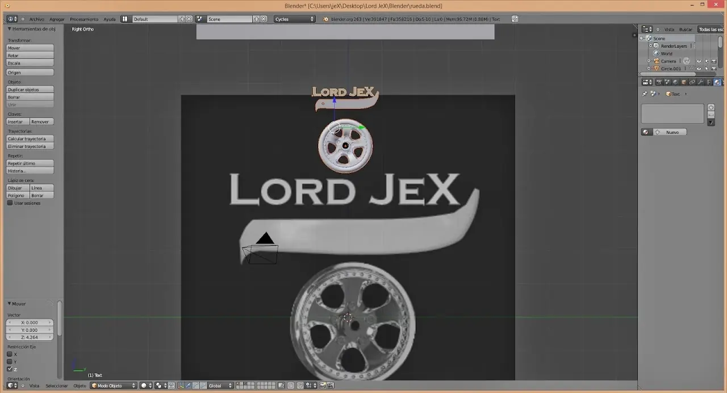Add a new screen layout next to Default
Screen dimensions: 727x393
coord(182,19)
